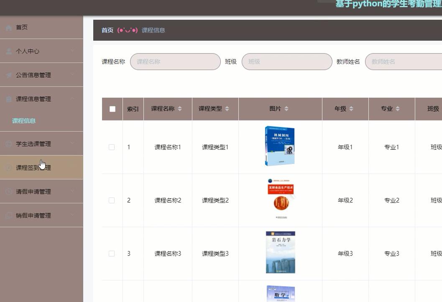Viewport: 442px width, 302px height.
Task: Click the 课程名称2 cell
Action: tap(168, 200)
